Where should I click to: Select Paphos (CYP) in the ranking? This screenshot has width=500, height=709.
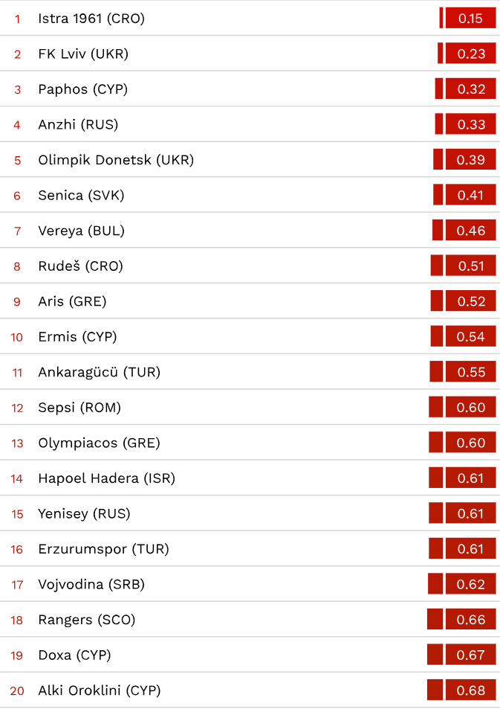(83, 89)
